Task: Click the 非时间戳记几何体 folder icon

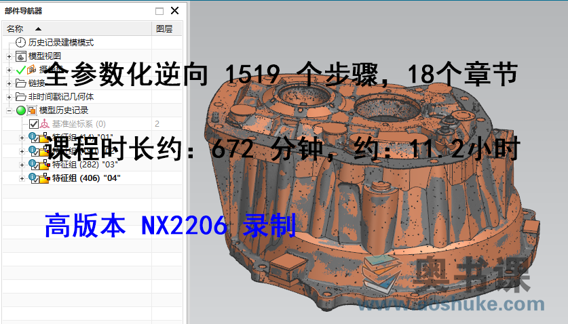Action: (21, 96)
